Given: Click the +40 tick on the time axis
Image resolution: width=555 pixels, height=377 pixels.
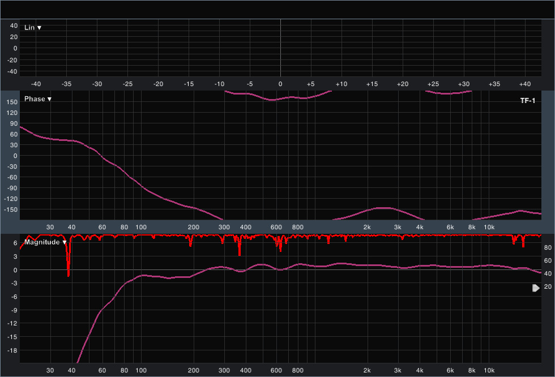Looking at the screenshot, I should click(524, 84).
